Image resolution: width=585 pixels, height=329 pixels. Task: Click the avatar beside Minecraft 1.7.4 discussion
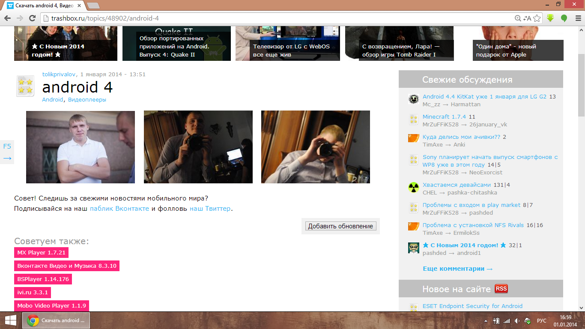(x=413, y=120)
